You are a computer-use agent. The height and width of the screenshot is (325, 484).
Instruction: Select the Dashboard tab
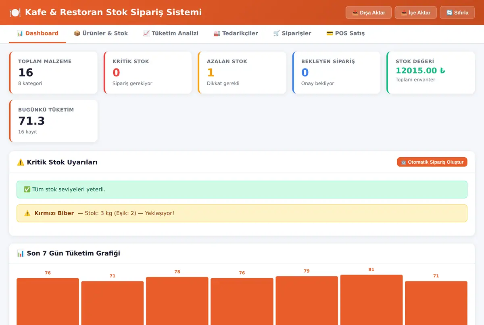click(x=38, y=33)
